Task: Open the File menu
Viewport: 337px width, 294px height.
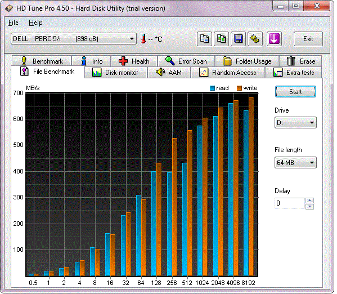Action: [14, 23]
